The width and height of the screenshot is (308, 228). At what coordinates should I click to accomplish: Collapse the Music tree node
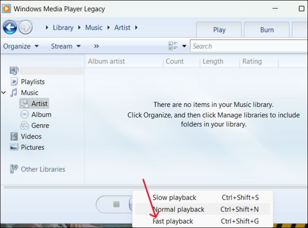tap(4, 93)
